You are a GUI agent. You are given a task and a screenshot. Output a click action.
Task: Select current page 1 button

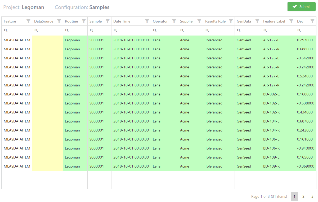pyautogui.click(x=294, y=196)
